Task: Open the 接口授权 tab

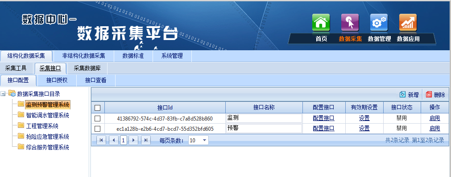Action: click(x=57, y=80)
